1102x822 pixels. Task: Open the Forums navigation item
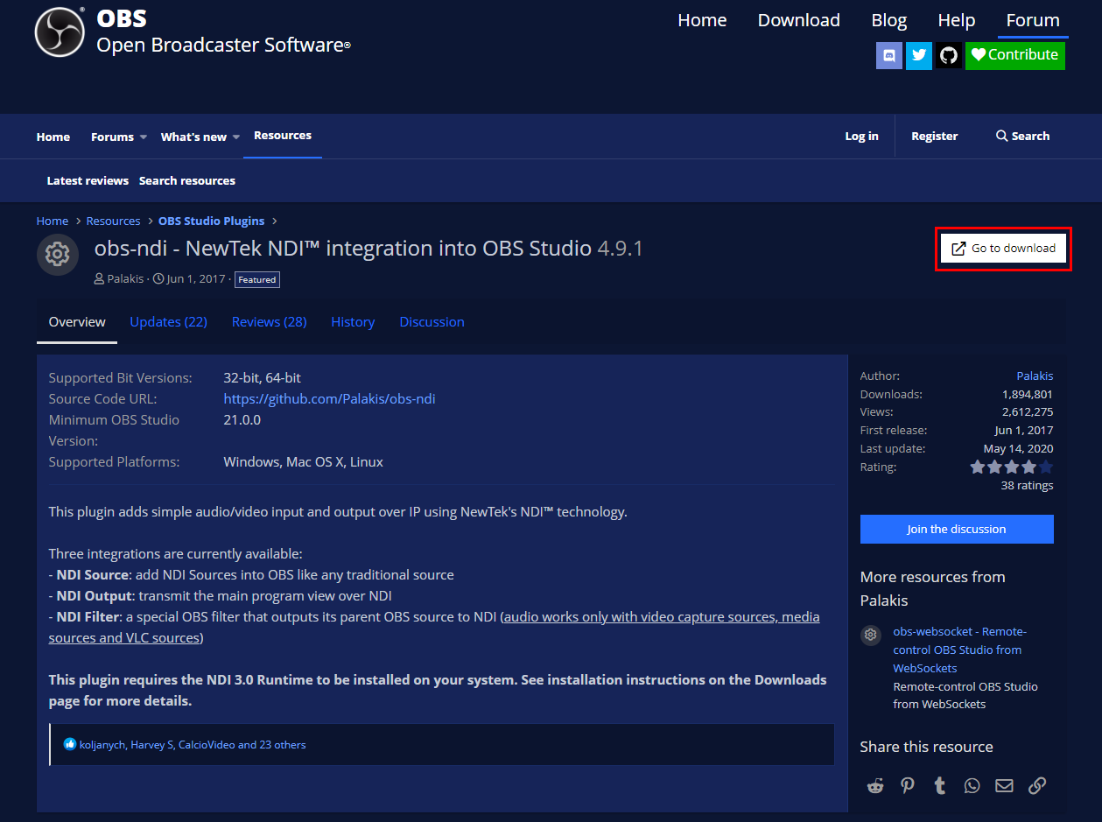pyautogui.click(x=112, y=137)
